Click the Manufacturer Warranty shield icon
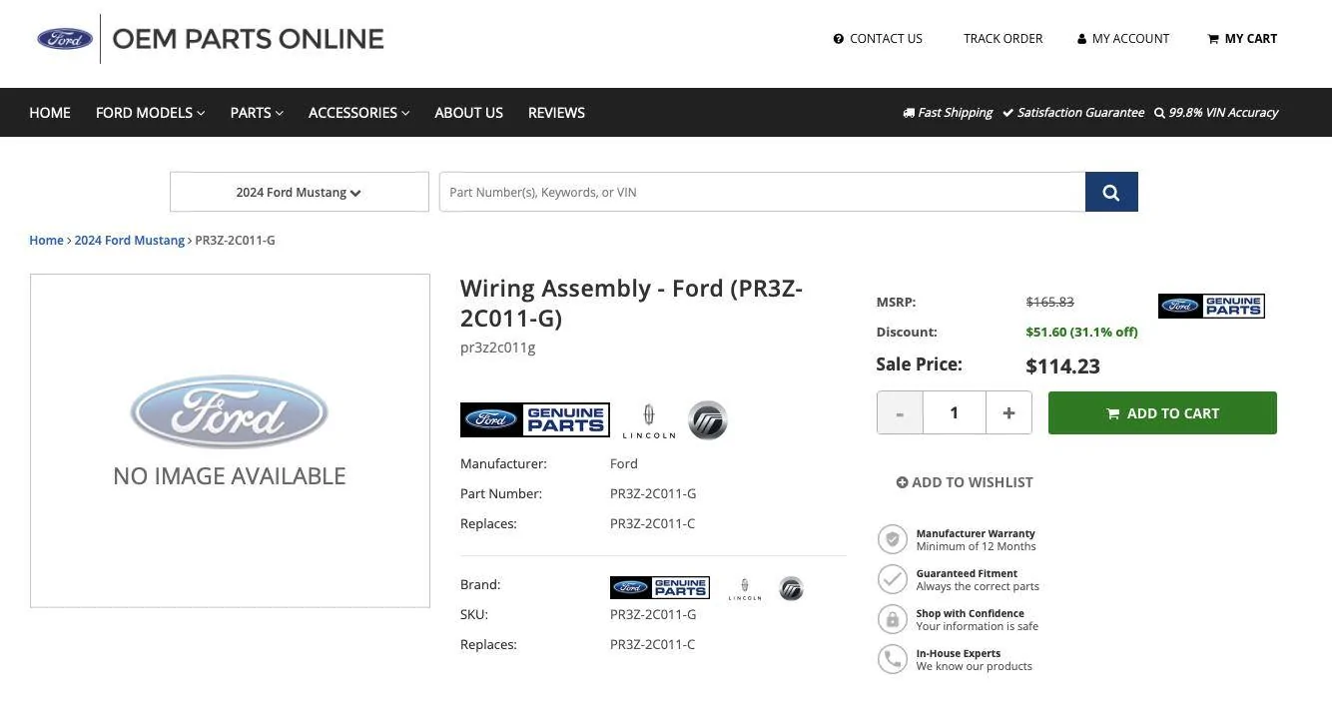The height and width of the screenshot is (724, 1332). click(892, 539)
